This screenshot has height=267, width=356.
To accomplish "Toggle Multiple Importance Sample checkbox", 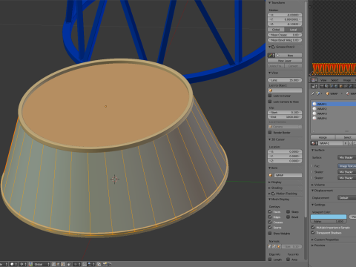I will click(313, 227).
